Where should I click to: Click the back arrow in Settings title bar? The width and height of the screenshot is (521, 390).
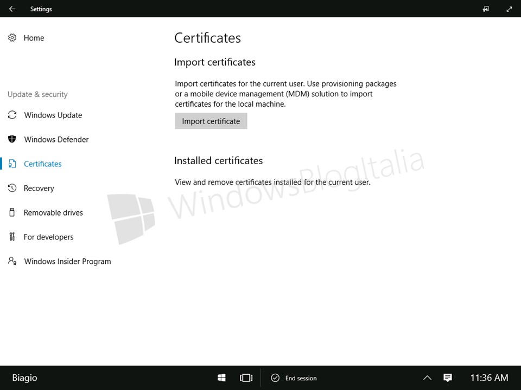point(12,9)
